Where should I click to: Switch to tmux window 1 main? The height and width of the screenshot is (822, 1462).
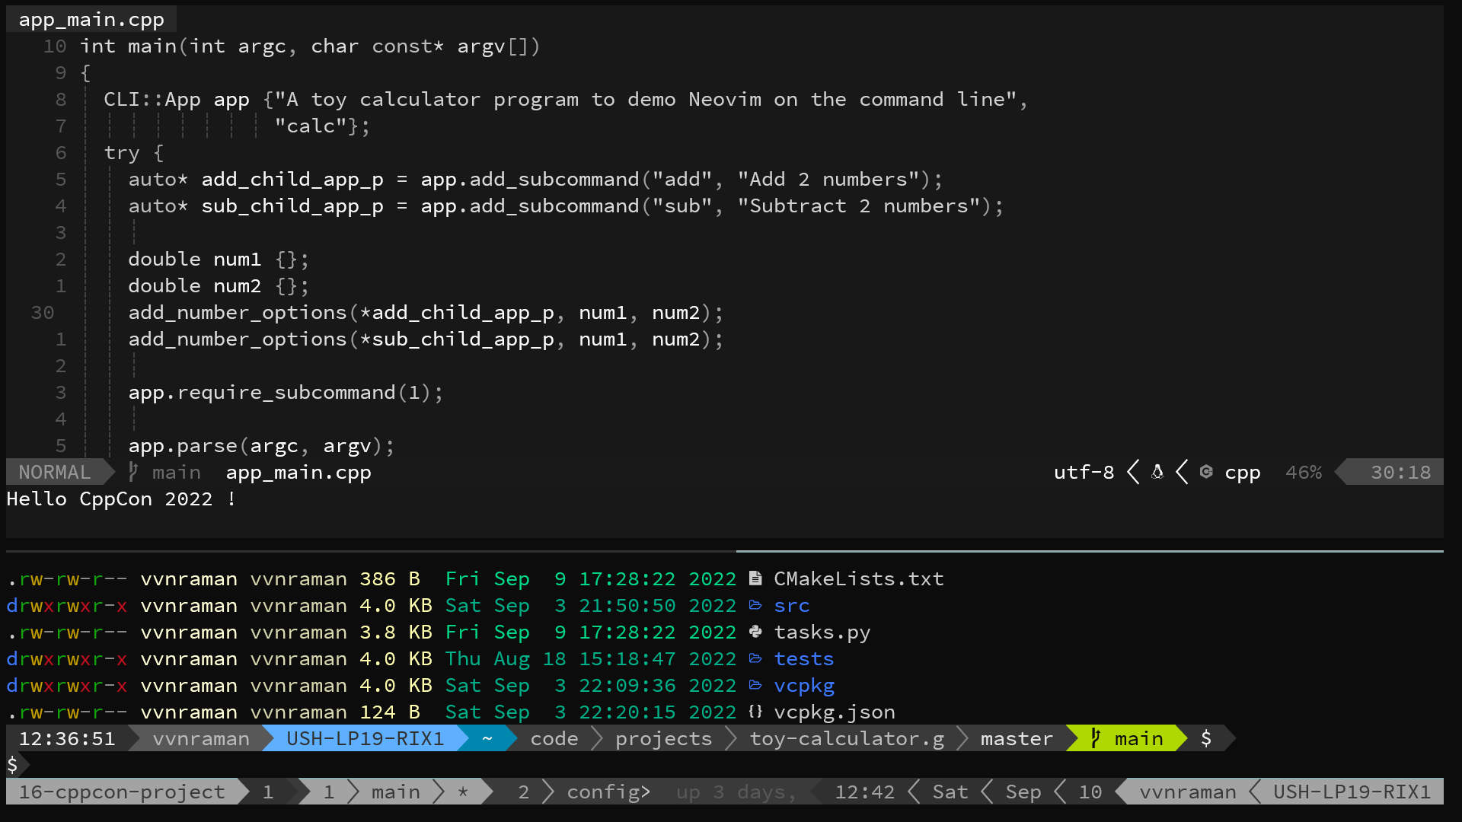(x=372, y=792)
